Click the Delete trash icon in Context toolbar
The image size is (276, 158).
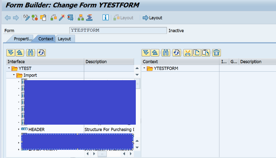[x=216, y=53]
